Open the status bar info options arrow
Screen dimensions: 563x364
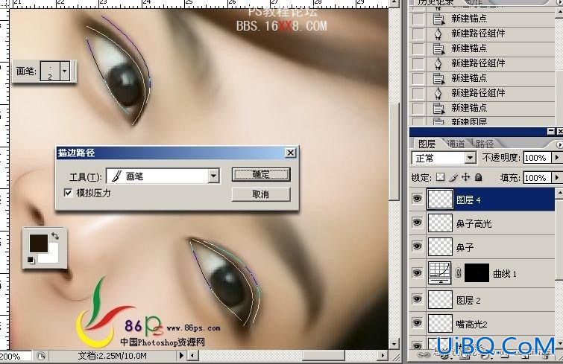click(x=181, y=355)
